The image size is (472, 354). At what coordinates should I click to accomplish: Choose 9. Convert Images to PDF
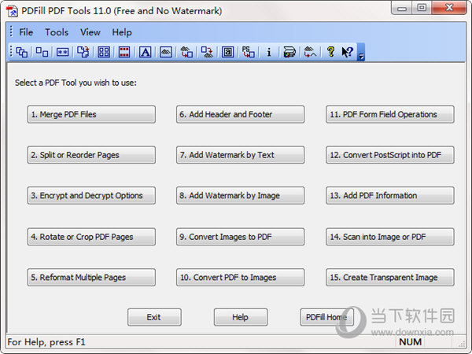point(240,237)
